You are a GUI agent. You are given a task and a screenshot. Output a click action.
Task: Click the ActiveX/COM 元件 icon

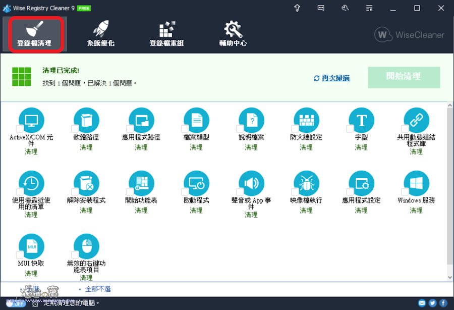pyautogui.click(x=31, y=120)
